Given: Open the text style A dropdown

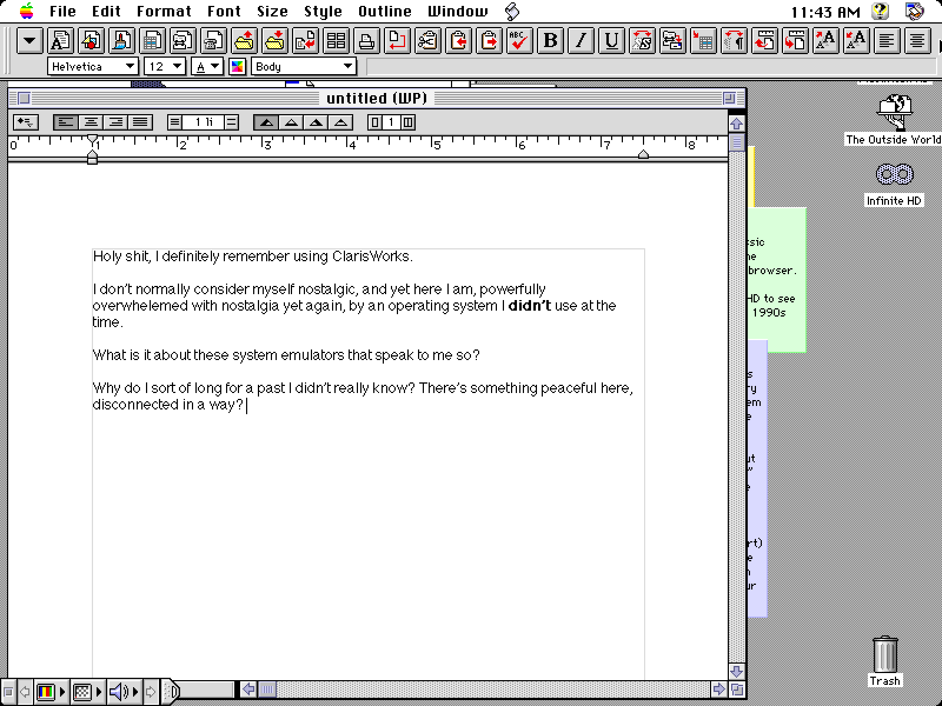Looking at the screenshot, I should [x=207, y=66].
